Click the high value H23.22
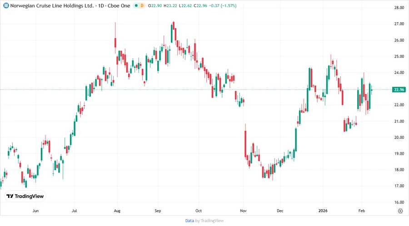This screenshot has height=226, width=409. 170,5
